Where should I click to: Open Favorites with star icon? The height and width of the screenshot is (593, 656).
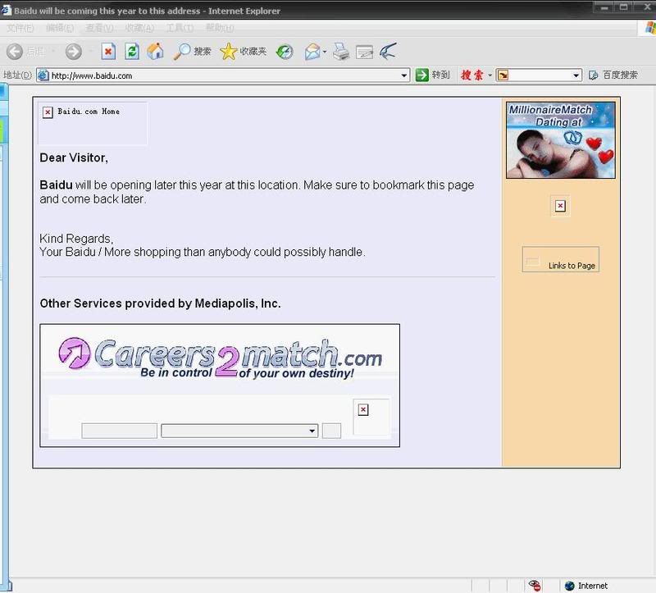[x=229, y=52]
